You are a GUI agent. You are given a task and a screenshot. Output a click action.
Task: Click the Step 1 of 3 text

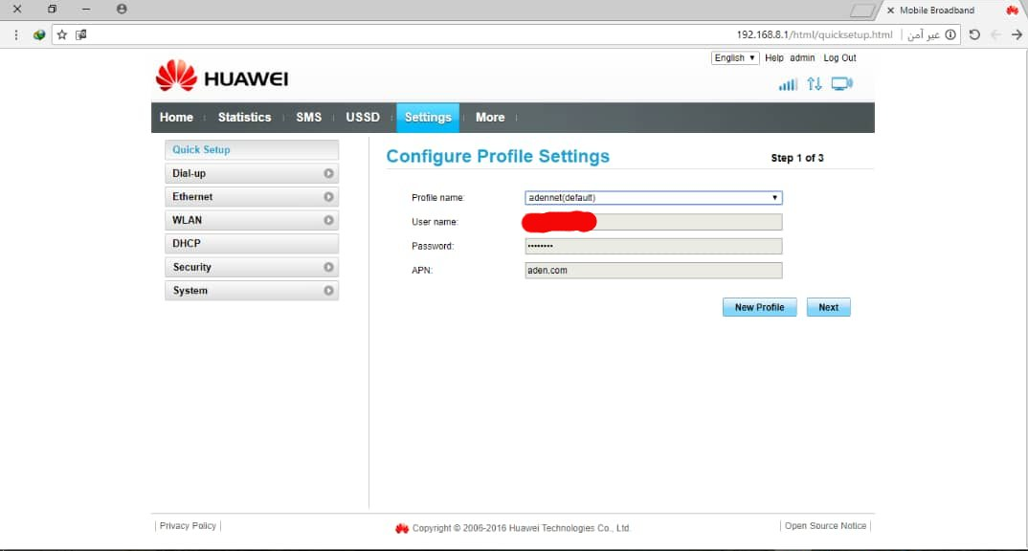(x=797, y=158)
